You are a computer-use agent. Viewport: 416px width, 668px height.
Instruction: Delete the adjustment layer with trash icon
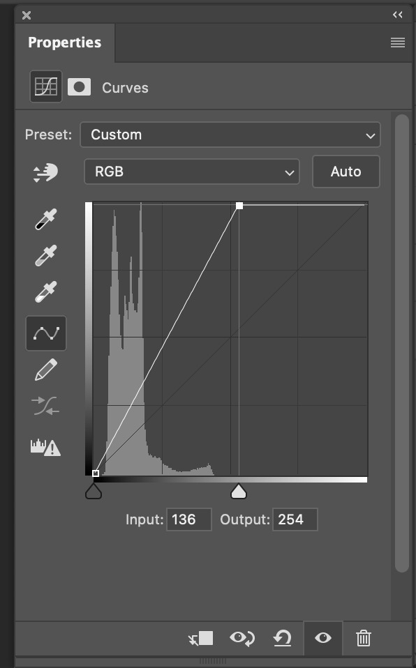pyautogui.click(x=364, y=638)
